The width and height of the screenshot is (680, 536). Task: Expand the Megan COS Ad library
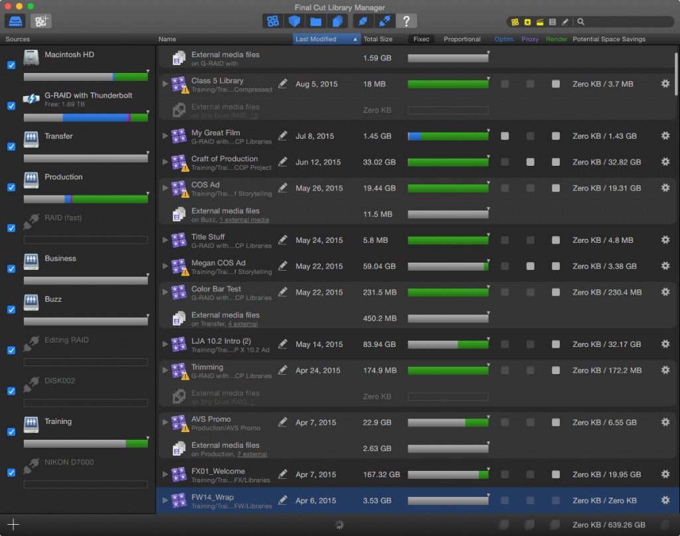[165, 265]
